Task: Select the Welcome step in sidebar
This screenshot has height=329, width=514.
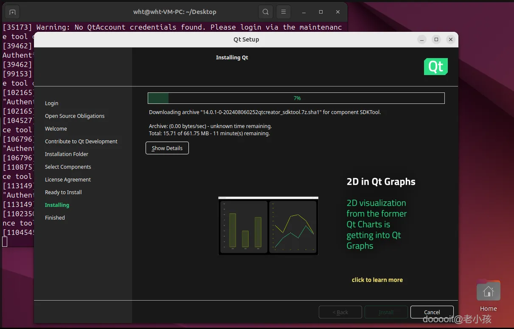Action: 56,128
